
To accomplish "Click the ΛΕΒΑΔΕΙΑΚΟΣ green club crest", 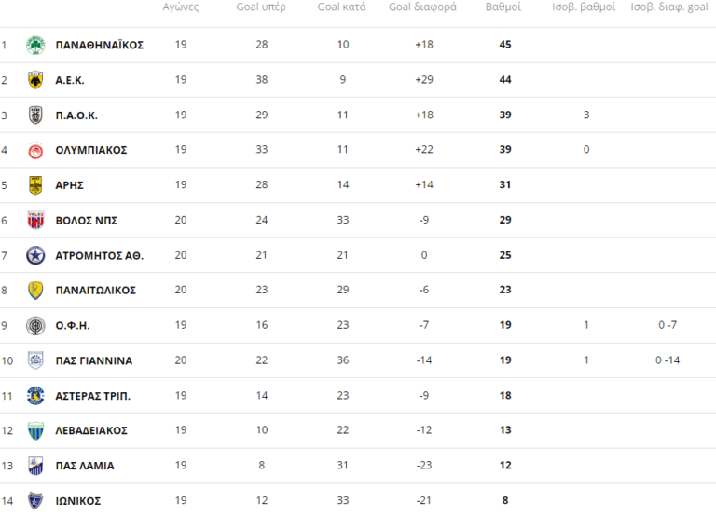I will 35,431.
